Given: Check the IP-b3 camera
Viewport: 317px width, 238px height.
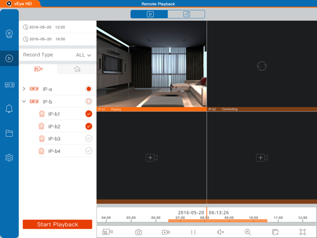Looking at the screenshot, I should click(88, 139).
